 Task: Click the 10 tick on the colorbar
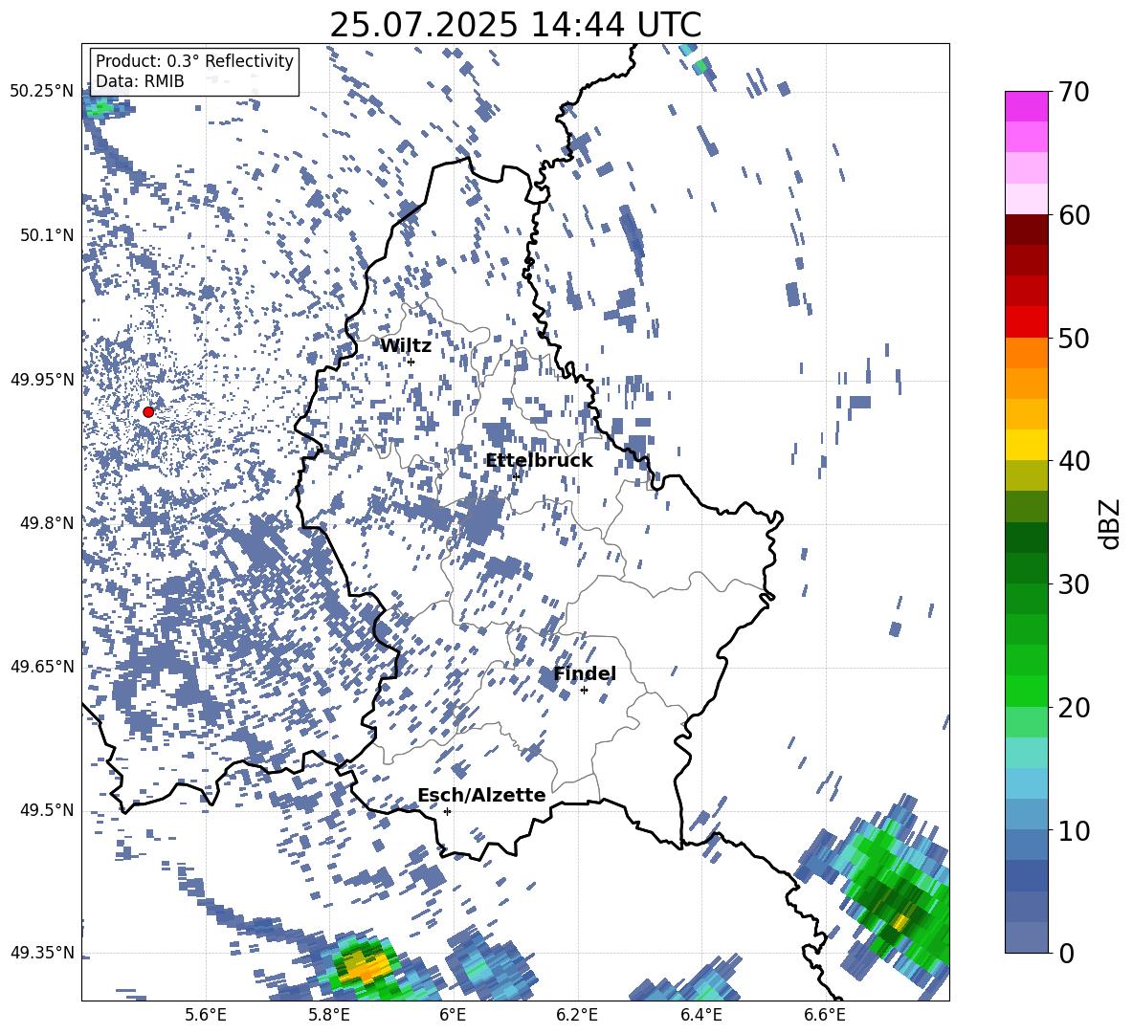(1073, 830)
